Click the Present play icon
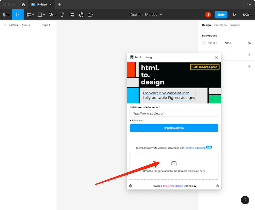The height and width of the screenshot is (210, 255). coord(235,15)
